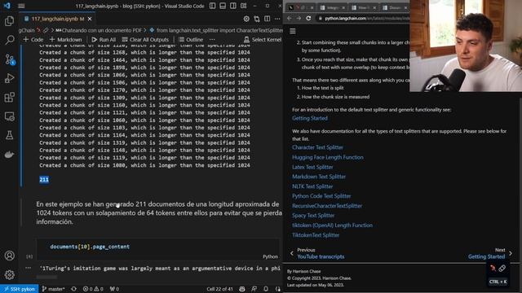Add a new Markdown cell
Screen dimensions: 522x293
[x=65, y=40]
